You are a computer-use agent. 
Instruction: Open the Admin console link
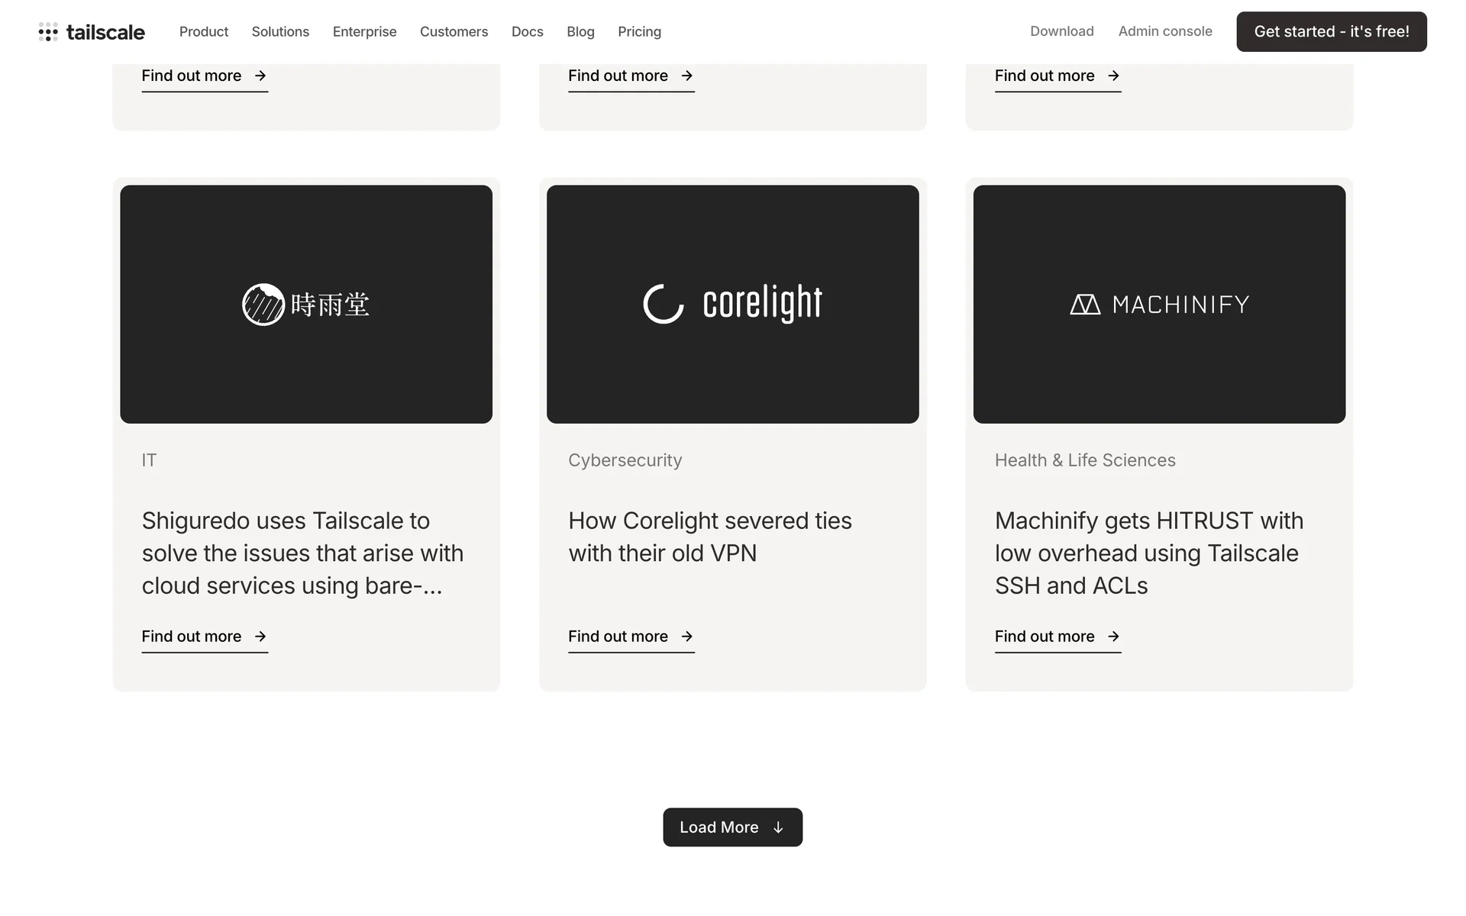pos(1165,31)
